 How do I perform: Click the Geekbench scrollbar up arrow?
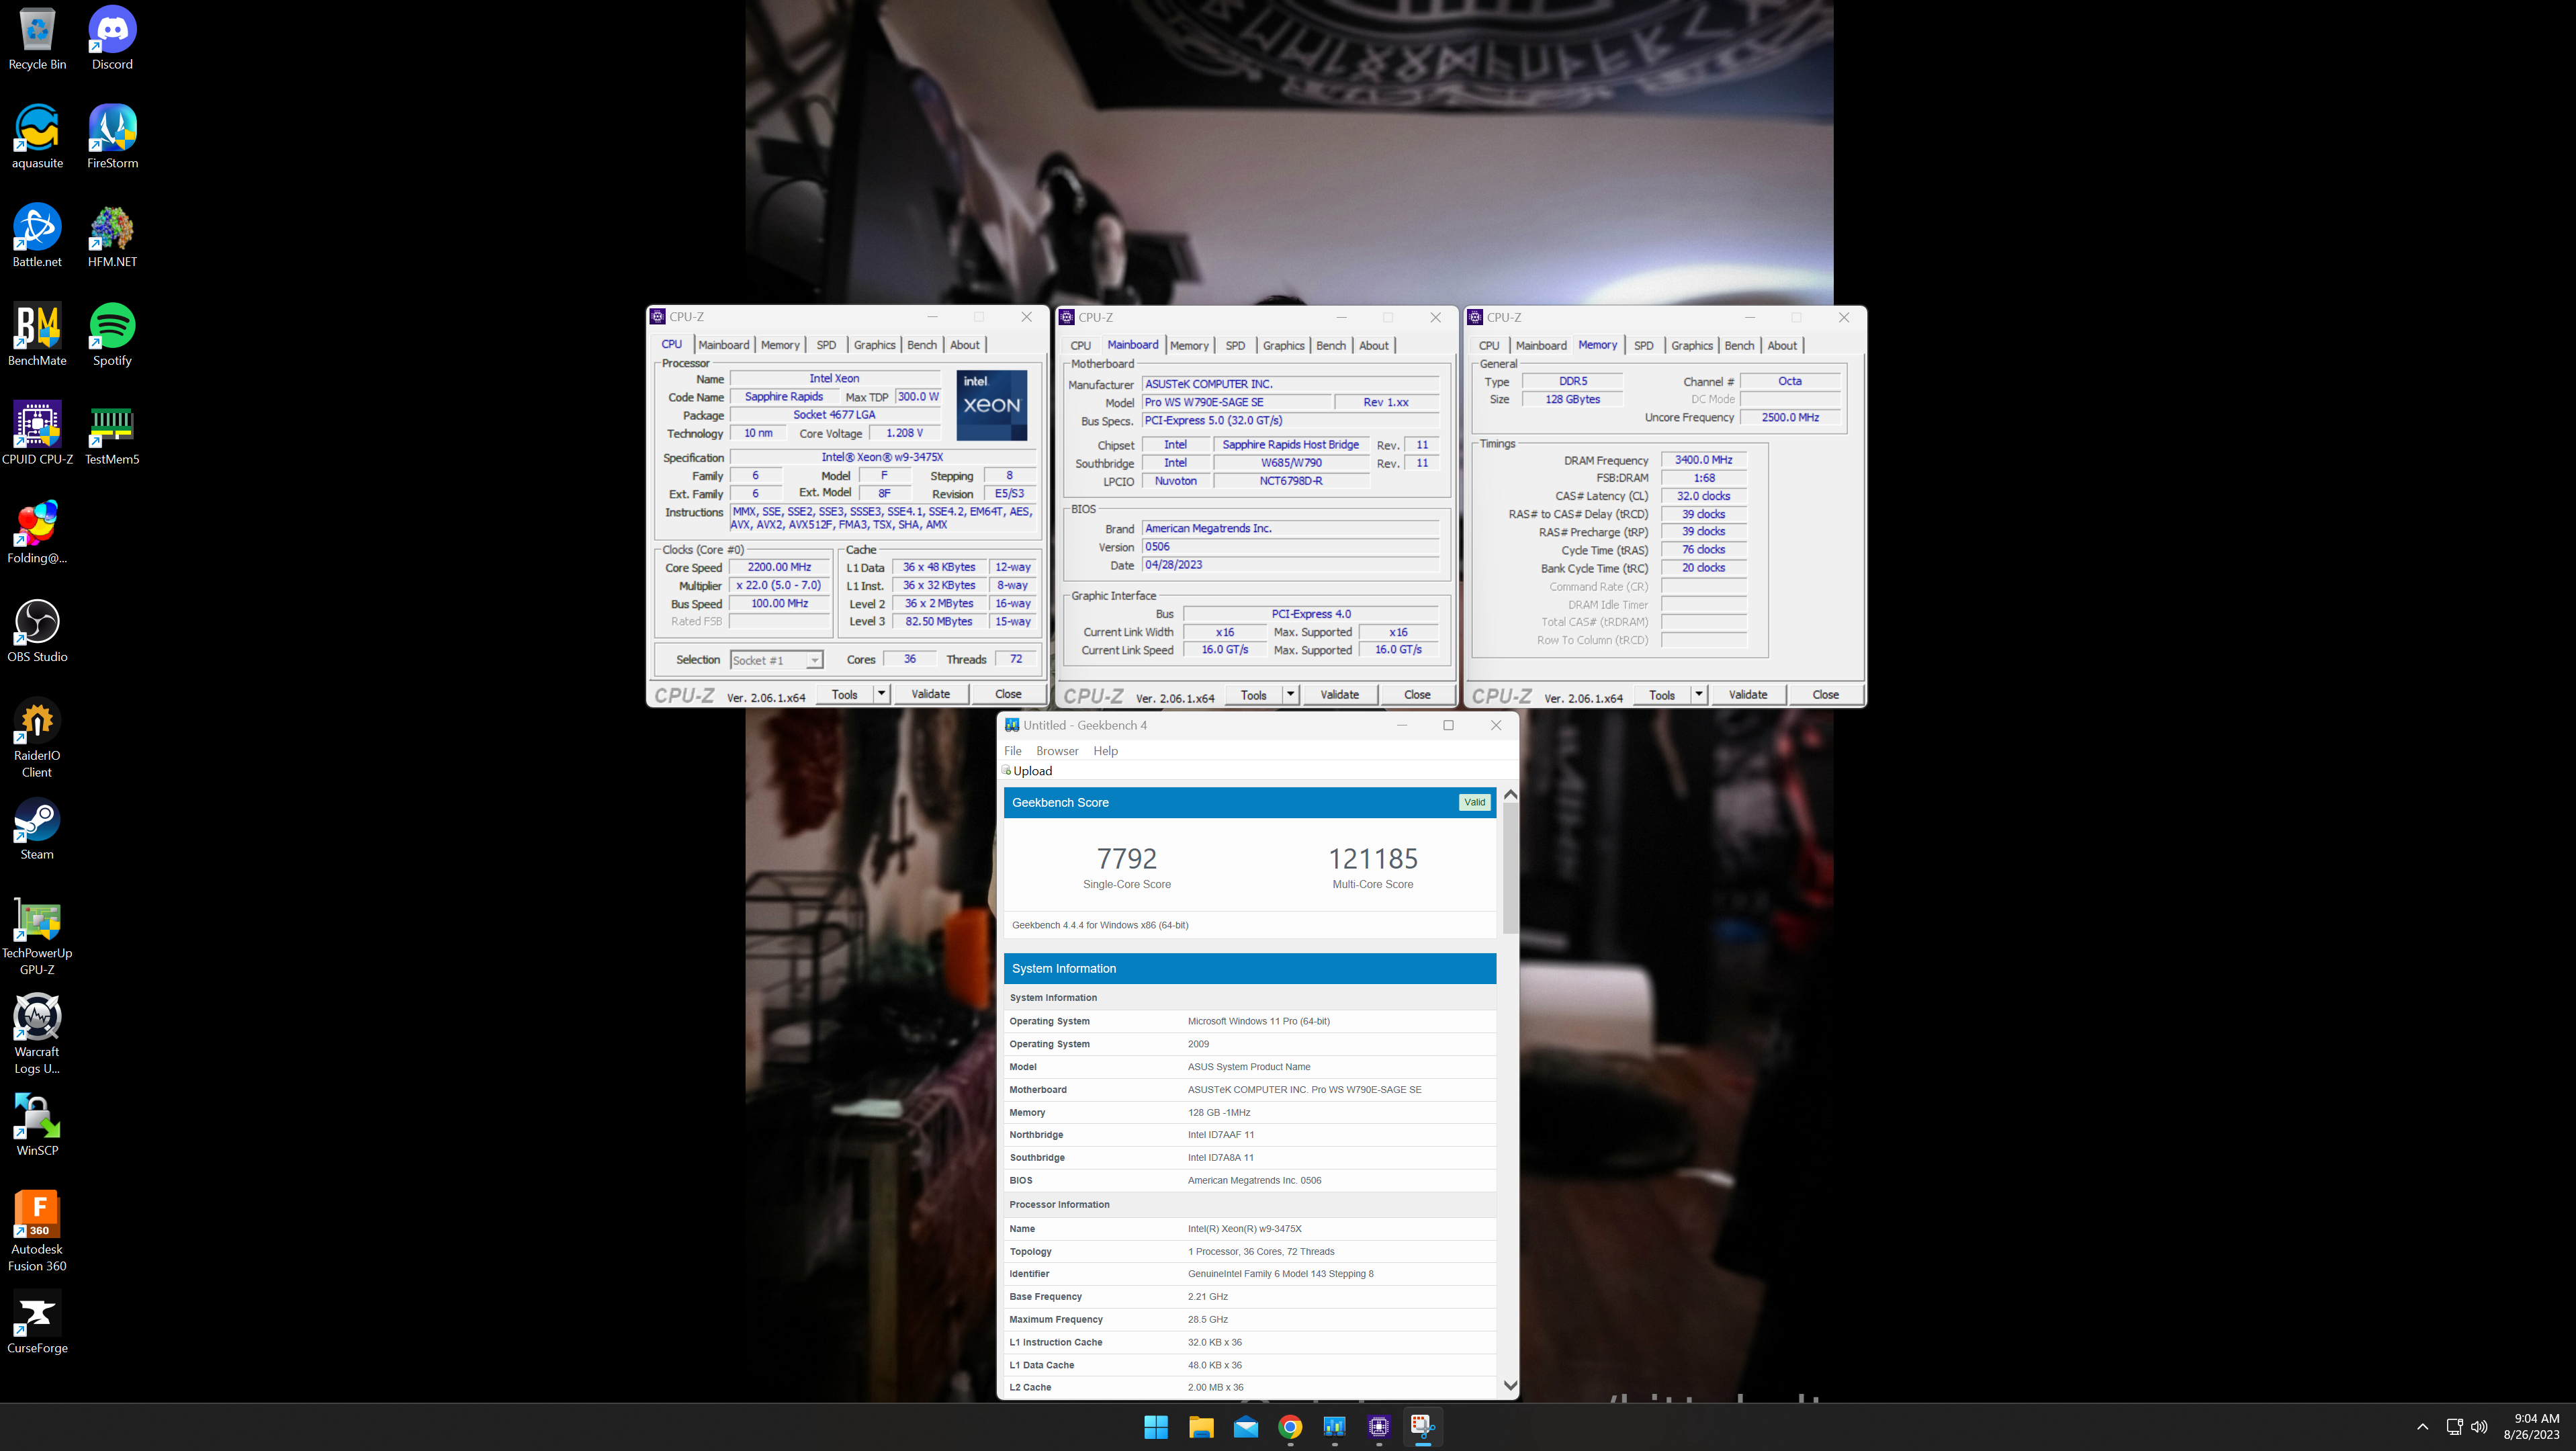1510,795
